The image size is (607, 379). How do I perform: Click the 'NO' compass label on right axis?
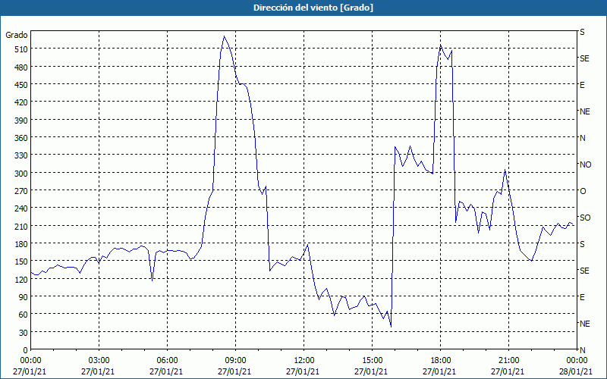[x=585, y=164]
